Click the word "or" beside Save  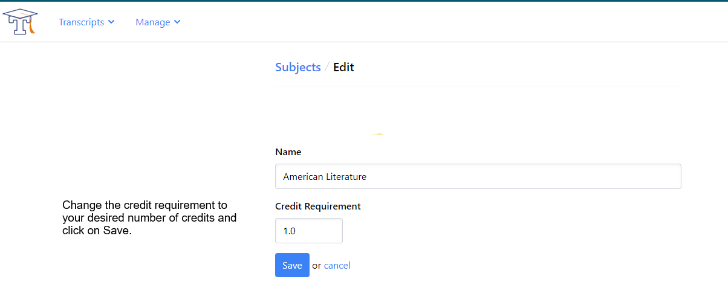pyautogui.click(x=317, y=266)
